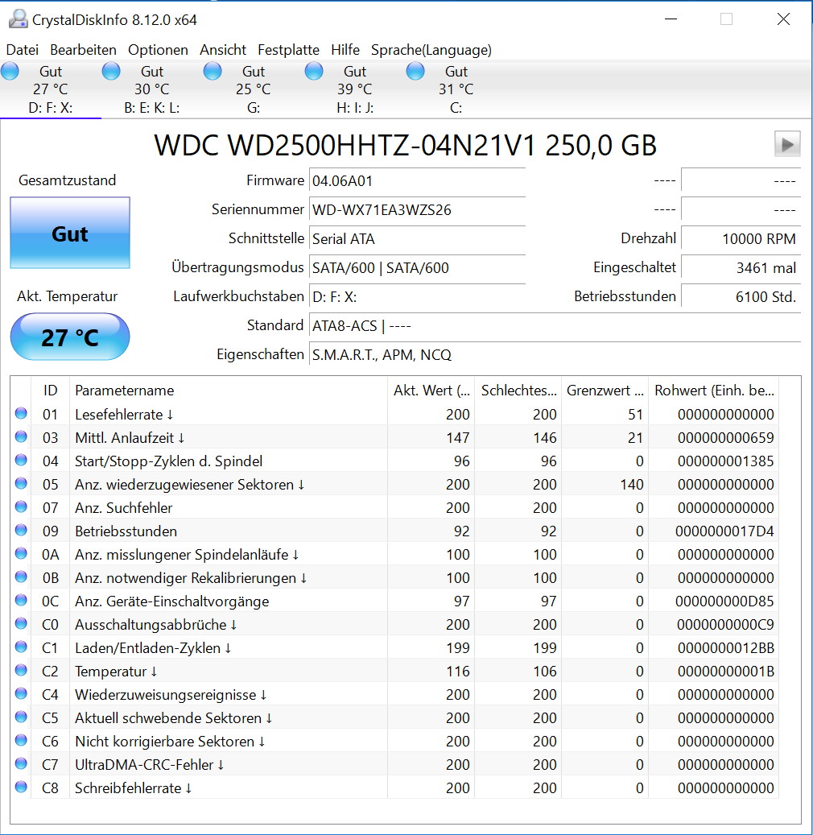The image size is (813, 835).
Task: Select disk tab B: E: K: L:
Action: [152, 89]
